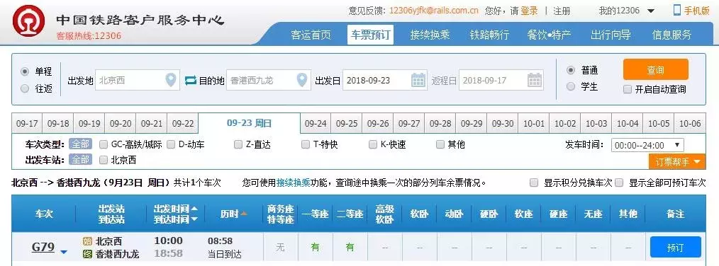Select 全部 for 车次类型 filter
Screen dimensions: 719x266
point(80,144)
